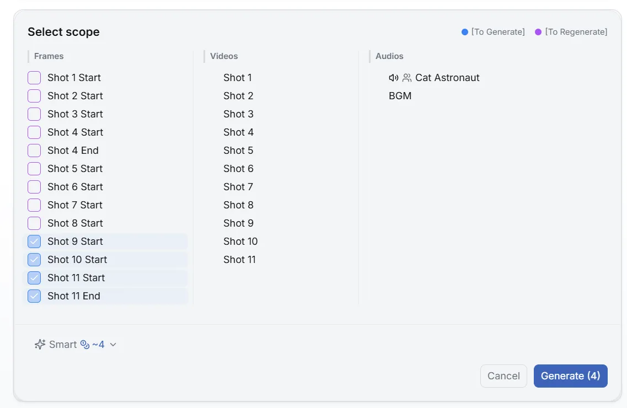The height and width of the screenshot is (408, 627).
Task: Click the speaker icon beside Cat Astronaut
Action: (x=393, y=77)
